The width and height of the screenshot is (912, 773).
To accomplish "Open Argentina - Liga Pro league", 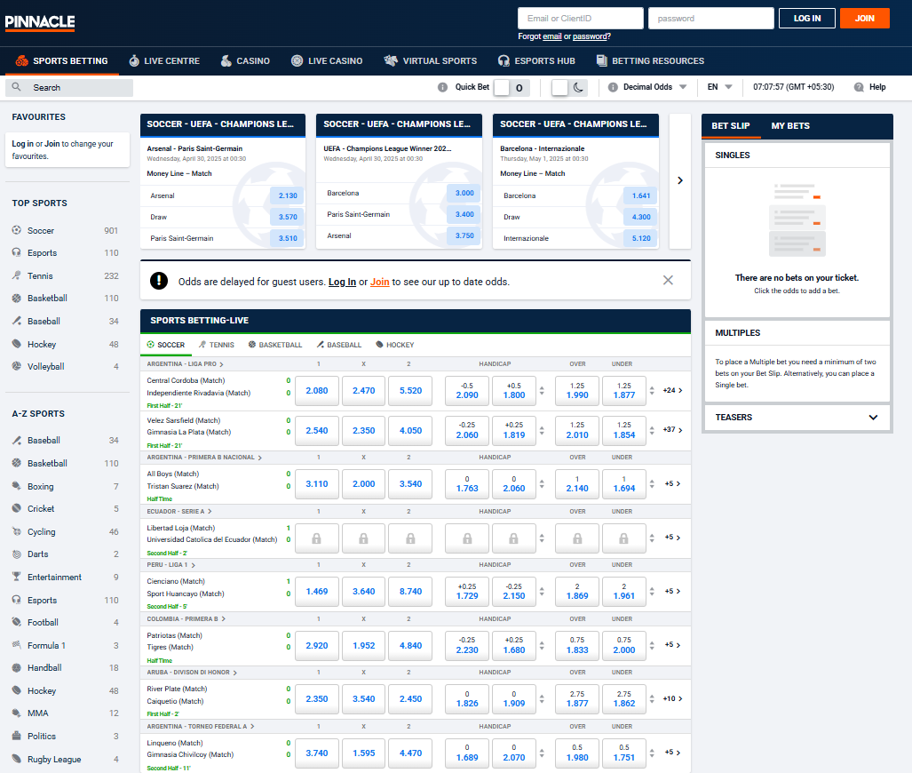I will tap(185, 363).
